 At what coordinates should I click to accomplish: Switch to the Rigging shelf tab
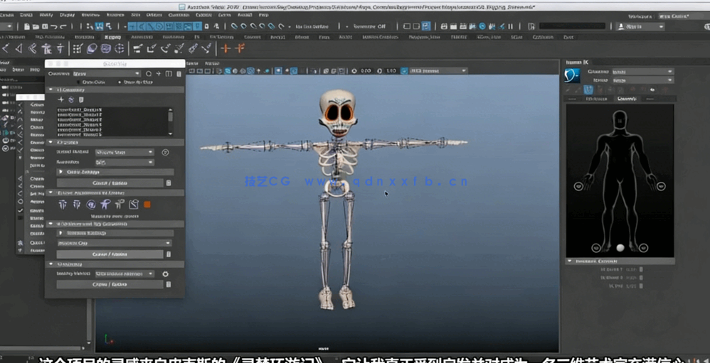112,36
